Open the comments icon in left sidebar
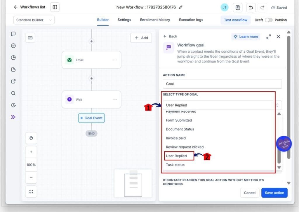 tap(13, 34)
